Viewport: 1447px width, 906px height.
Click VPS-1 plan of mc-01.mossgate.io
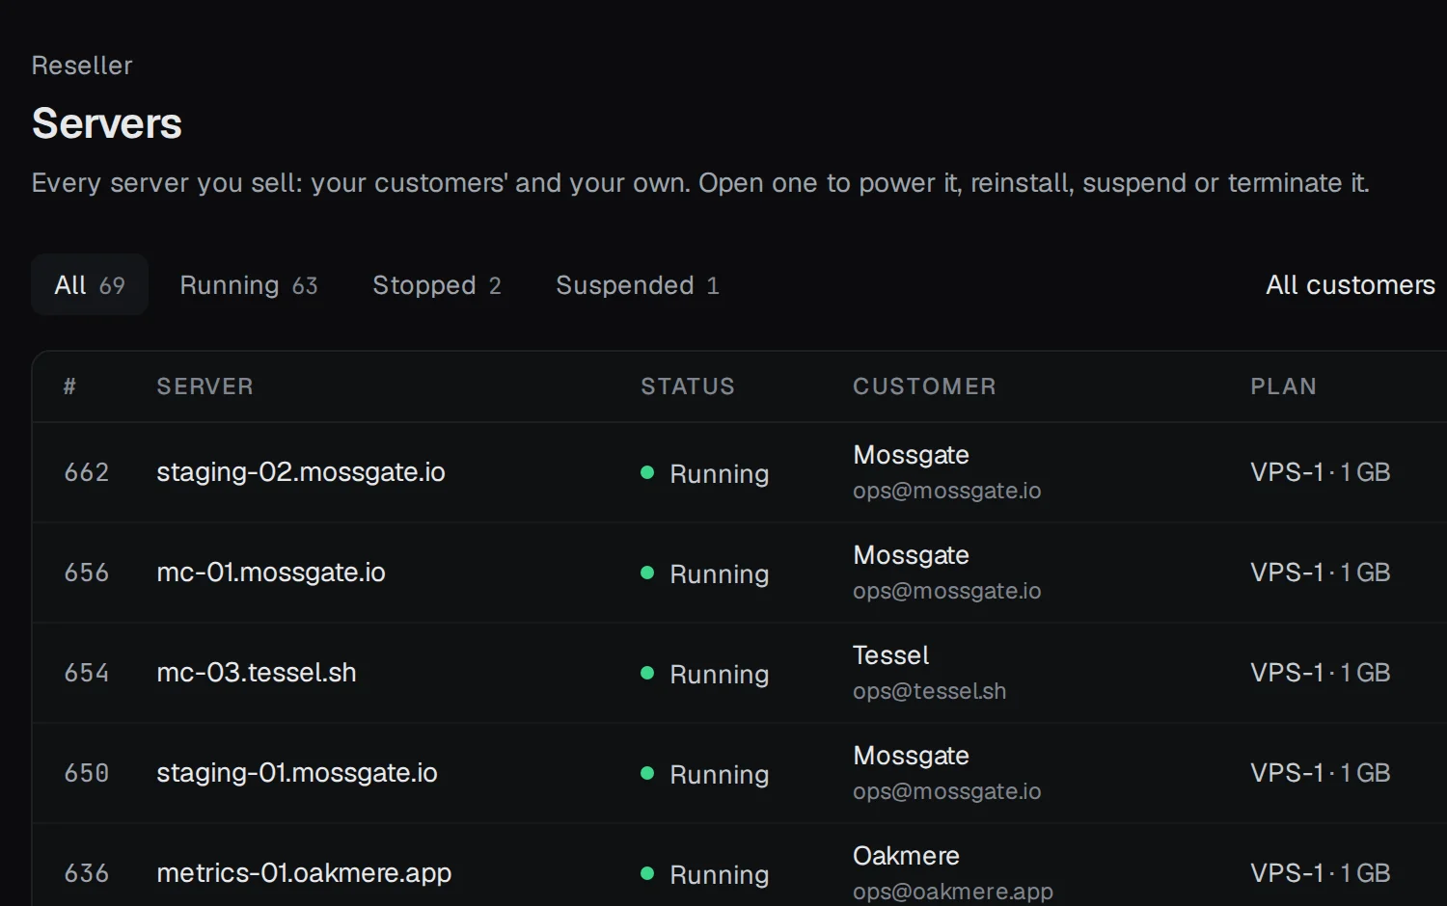click(1321, 573)
